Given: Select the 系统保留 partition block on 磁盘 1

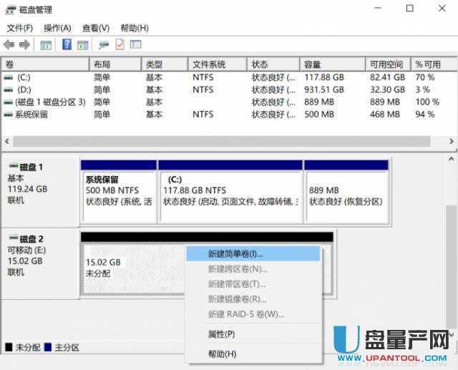Looking at the screenshot, I should 118,190.
